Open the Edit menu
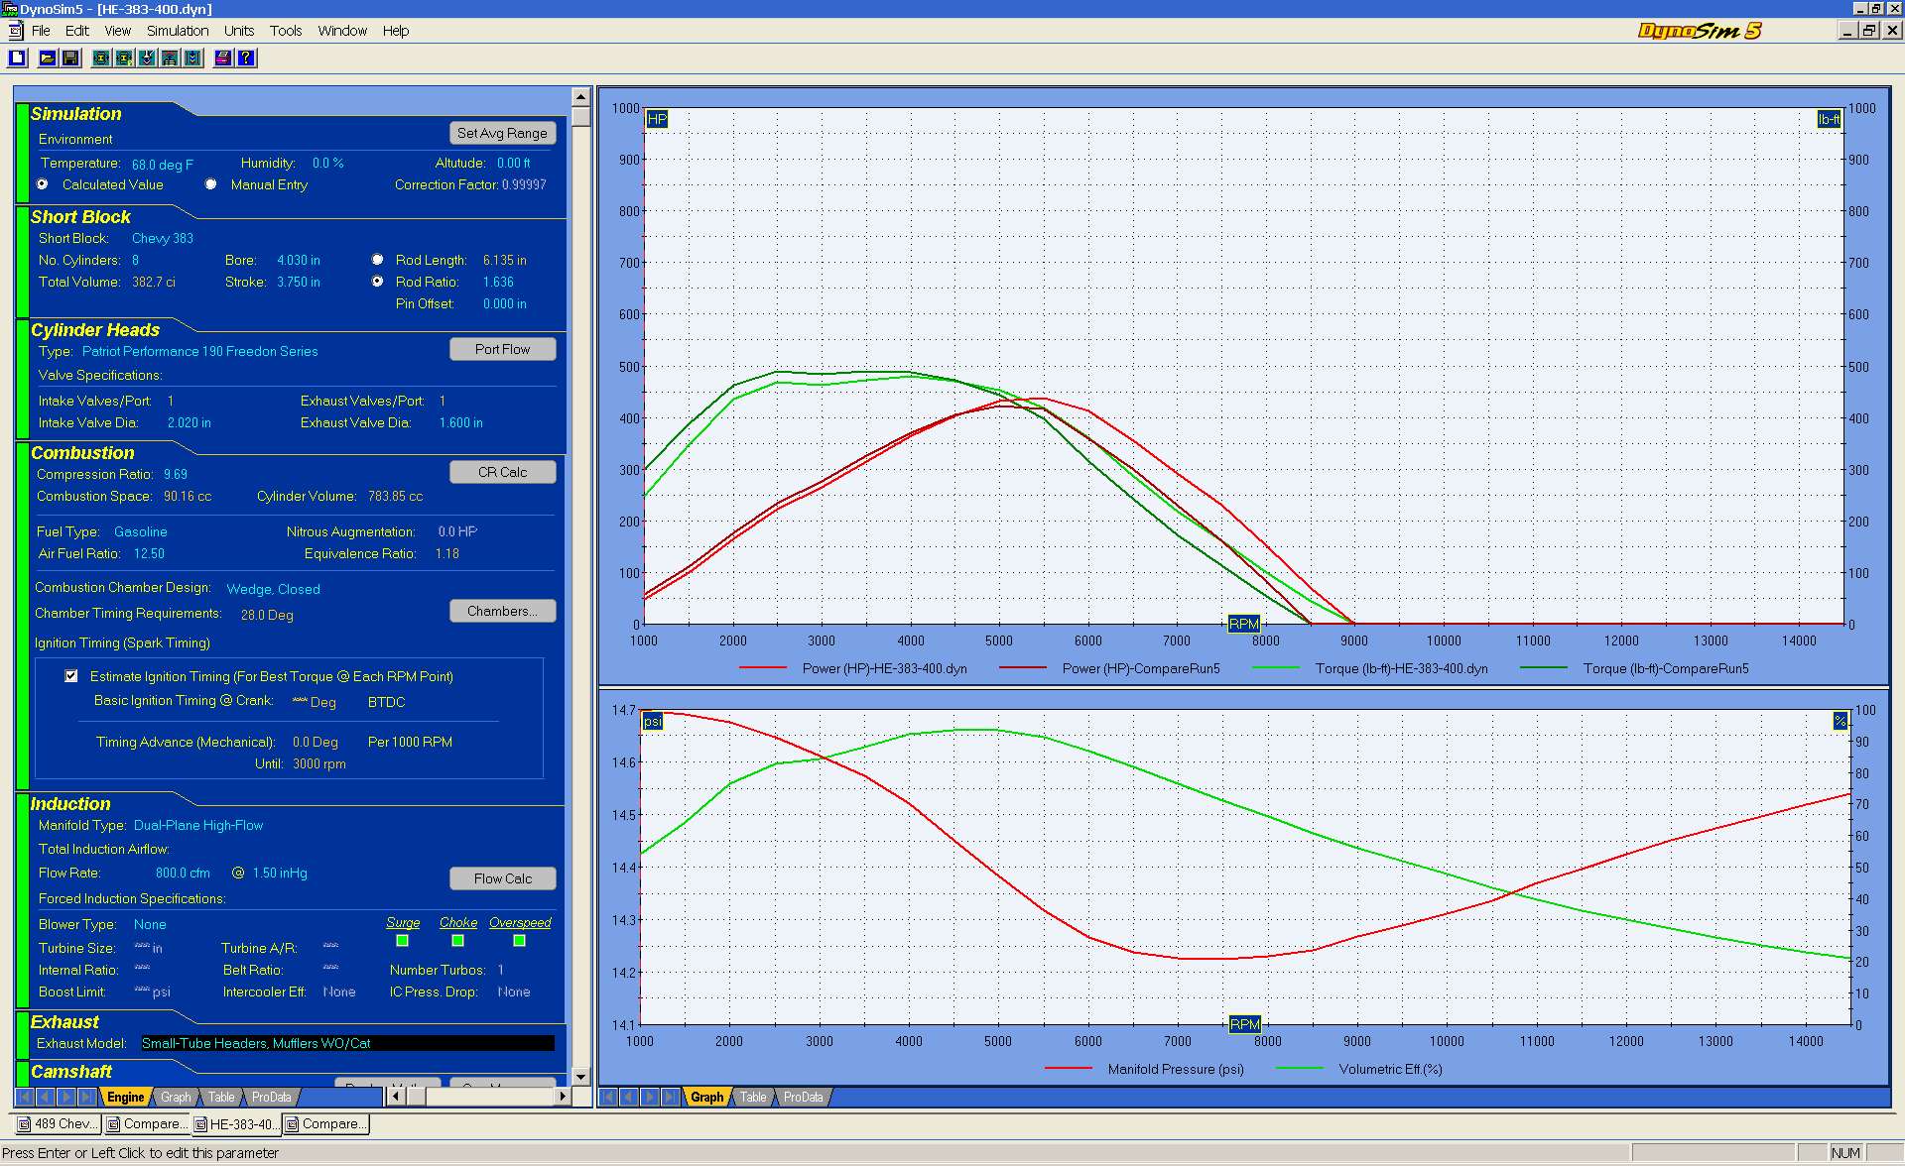The image size is (1905, 1166). point(77,31)
